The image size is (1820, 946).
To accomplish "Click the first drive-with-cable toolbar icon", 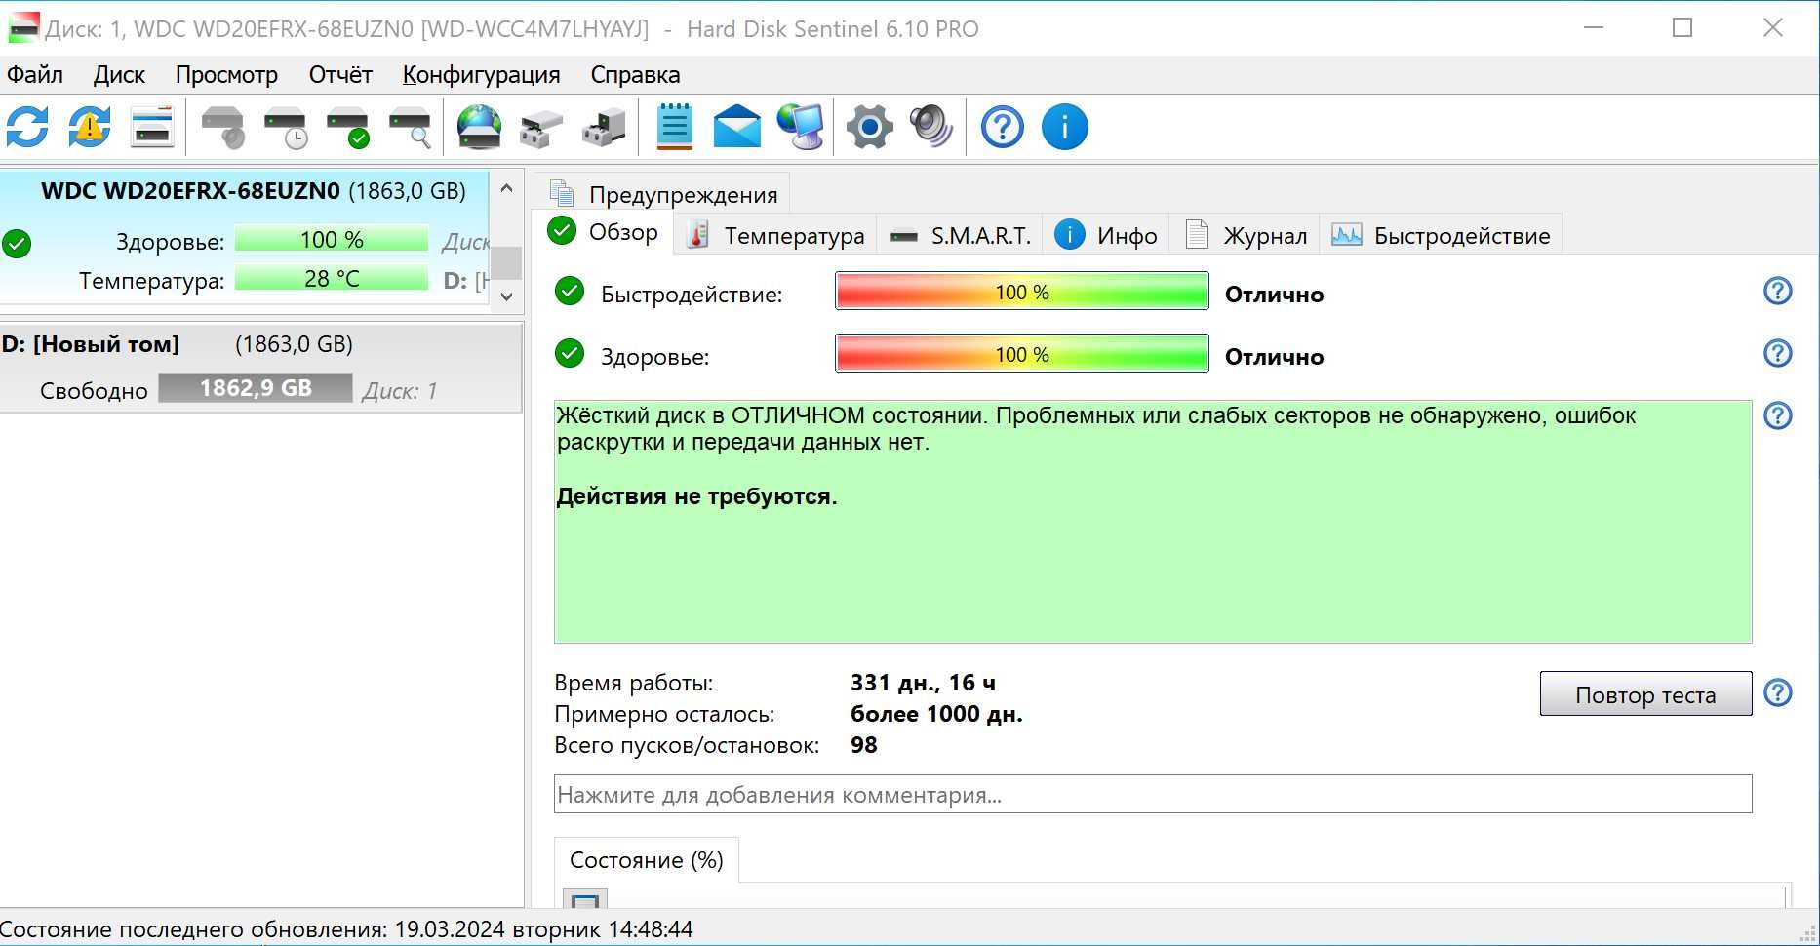I will coord(541,128).
